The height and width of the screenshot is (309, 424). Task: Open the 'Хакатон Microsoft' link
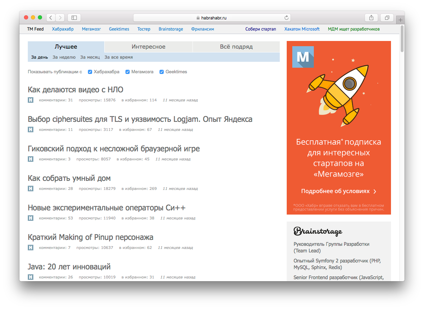coord(302,29)
